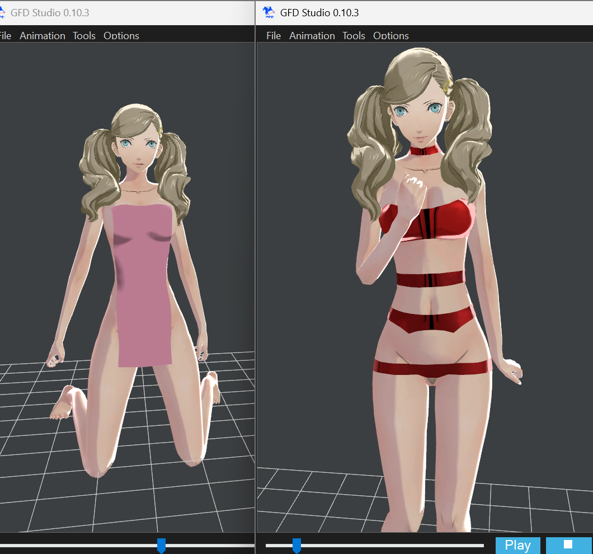Image resolution: width=593 pixels, height=554 pixels.
Task: Click the animation slider handle in left window
Action: tap(162, 546)
